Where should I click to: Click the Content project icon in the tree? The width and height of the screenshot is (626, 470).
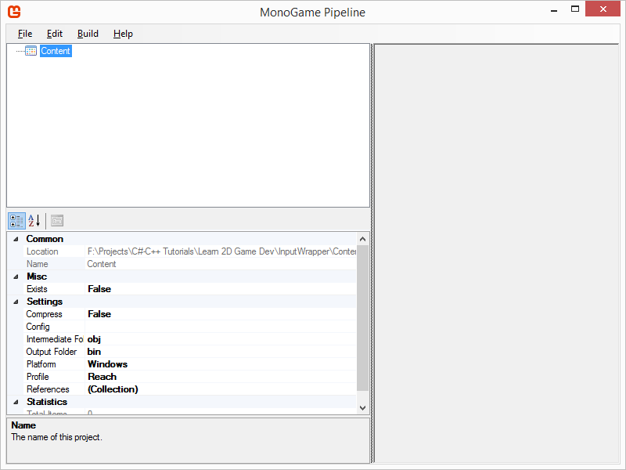coord(31,51)
